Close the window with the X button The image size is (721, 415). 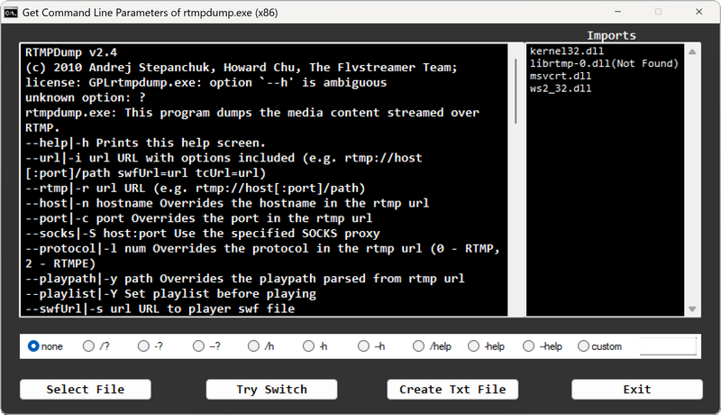[x=699, y=12]
